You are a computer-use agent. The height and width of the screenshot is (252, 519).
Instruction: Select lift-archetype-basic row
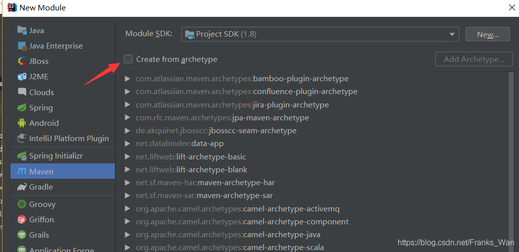coord(316,157)
